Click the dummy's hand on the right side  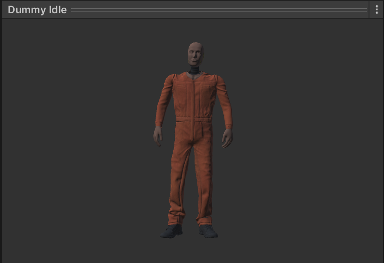[x=227, y=137]
